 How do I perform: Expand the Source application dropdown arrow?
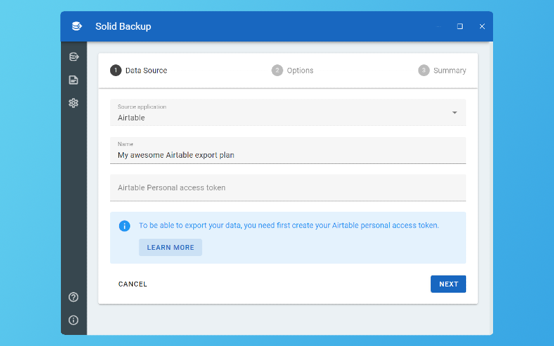pos(455,113)
